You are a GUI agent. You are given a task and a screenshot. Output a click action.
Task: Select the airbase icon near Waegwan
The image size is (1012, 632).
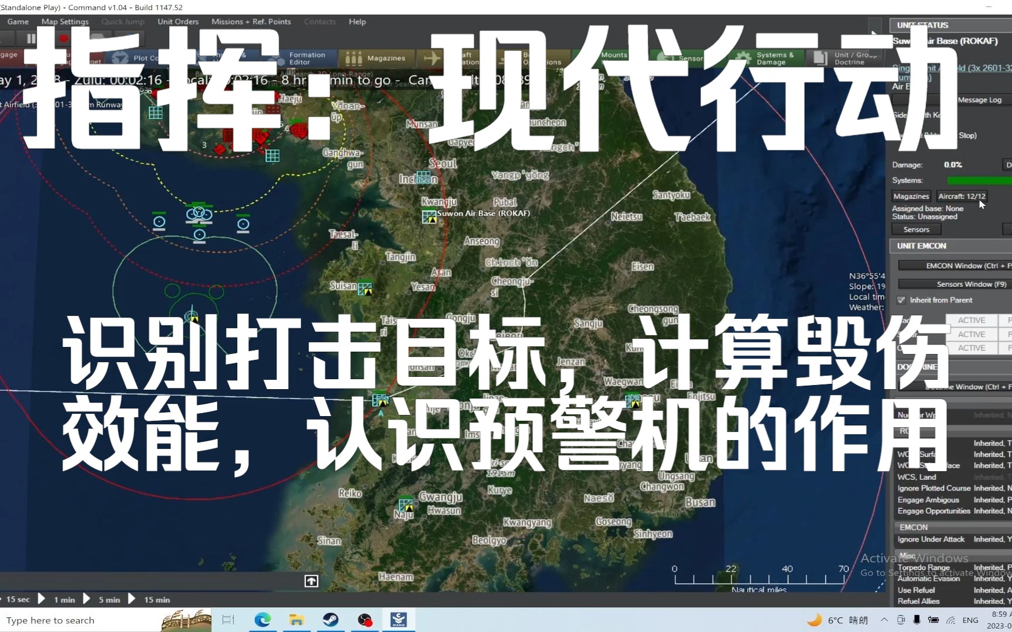click(x=632, y=401)
